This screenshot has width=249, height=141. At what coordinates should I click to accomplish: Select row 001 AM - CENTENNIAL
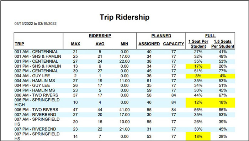pos(124,52)
